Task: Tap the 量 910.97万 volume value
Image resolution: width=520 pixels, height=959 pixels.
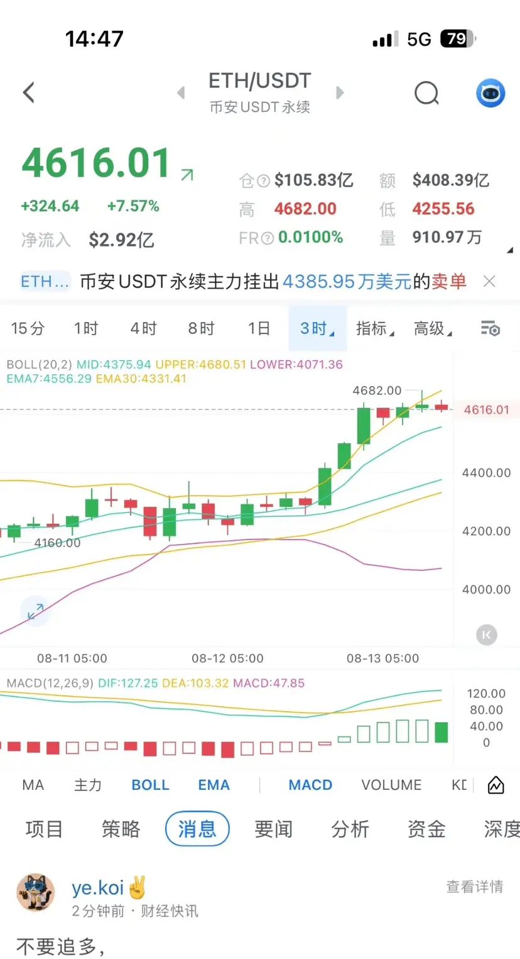Action: coord(430,238)
